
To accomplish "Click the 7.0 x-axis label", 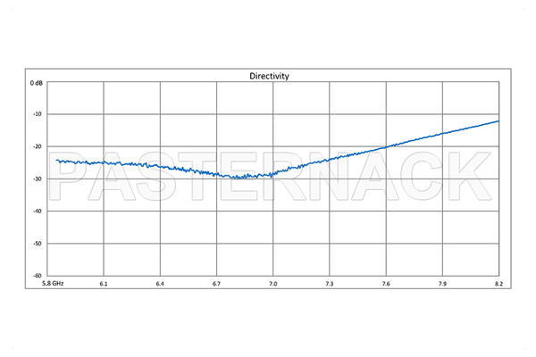I will 272,283.
